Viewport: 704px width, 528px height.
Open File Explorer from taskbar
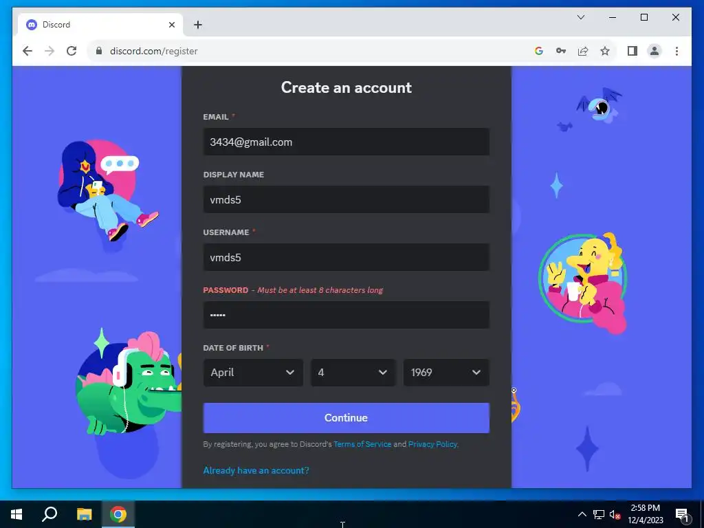(84, 514)
